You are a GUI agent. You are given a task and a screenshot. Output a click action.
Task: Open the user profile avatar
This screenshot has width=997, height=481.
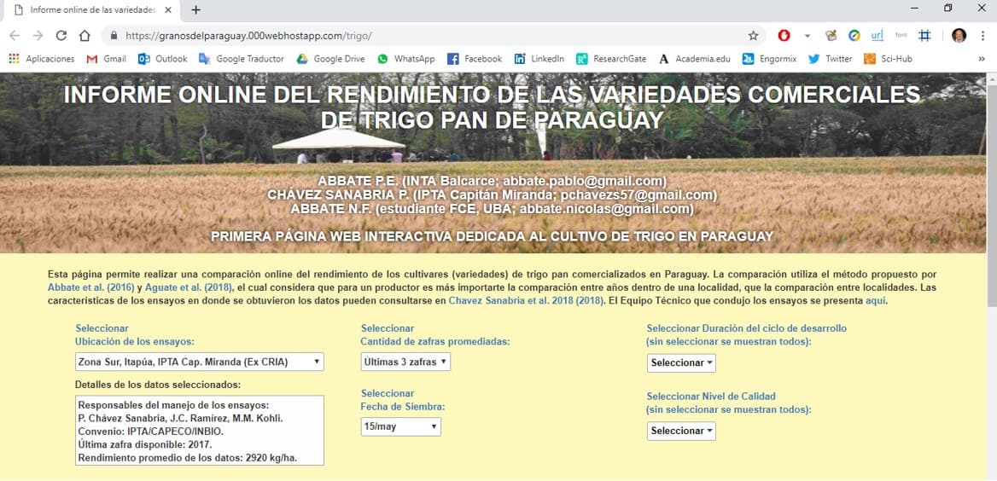click(x=959, y=36)
